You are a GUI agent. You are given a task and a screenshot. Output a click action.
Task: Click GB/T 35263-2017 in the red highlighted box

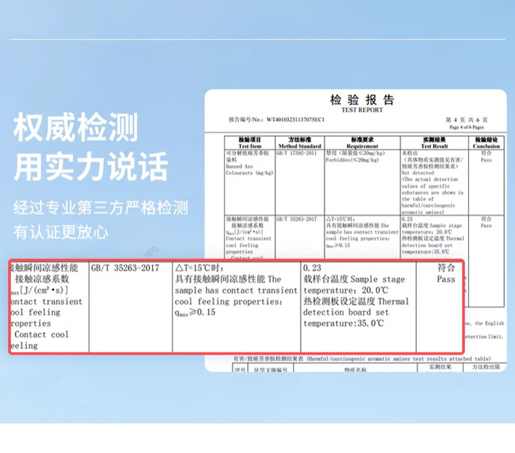pos(125,268)
